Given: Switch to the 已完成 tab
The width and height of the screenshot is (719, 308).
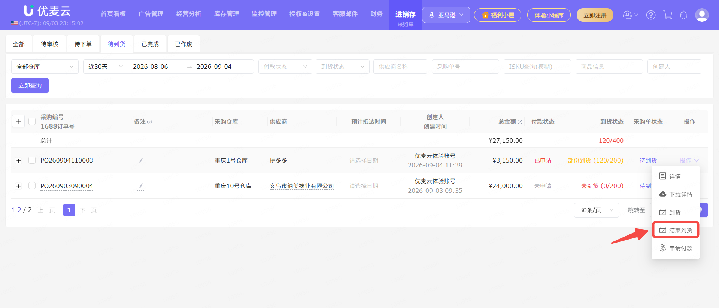Looking at the screenshot, I should (x=150, y=44).
